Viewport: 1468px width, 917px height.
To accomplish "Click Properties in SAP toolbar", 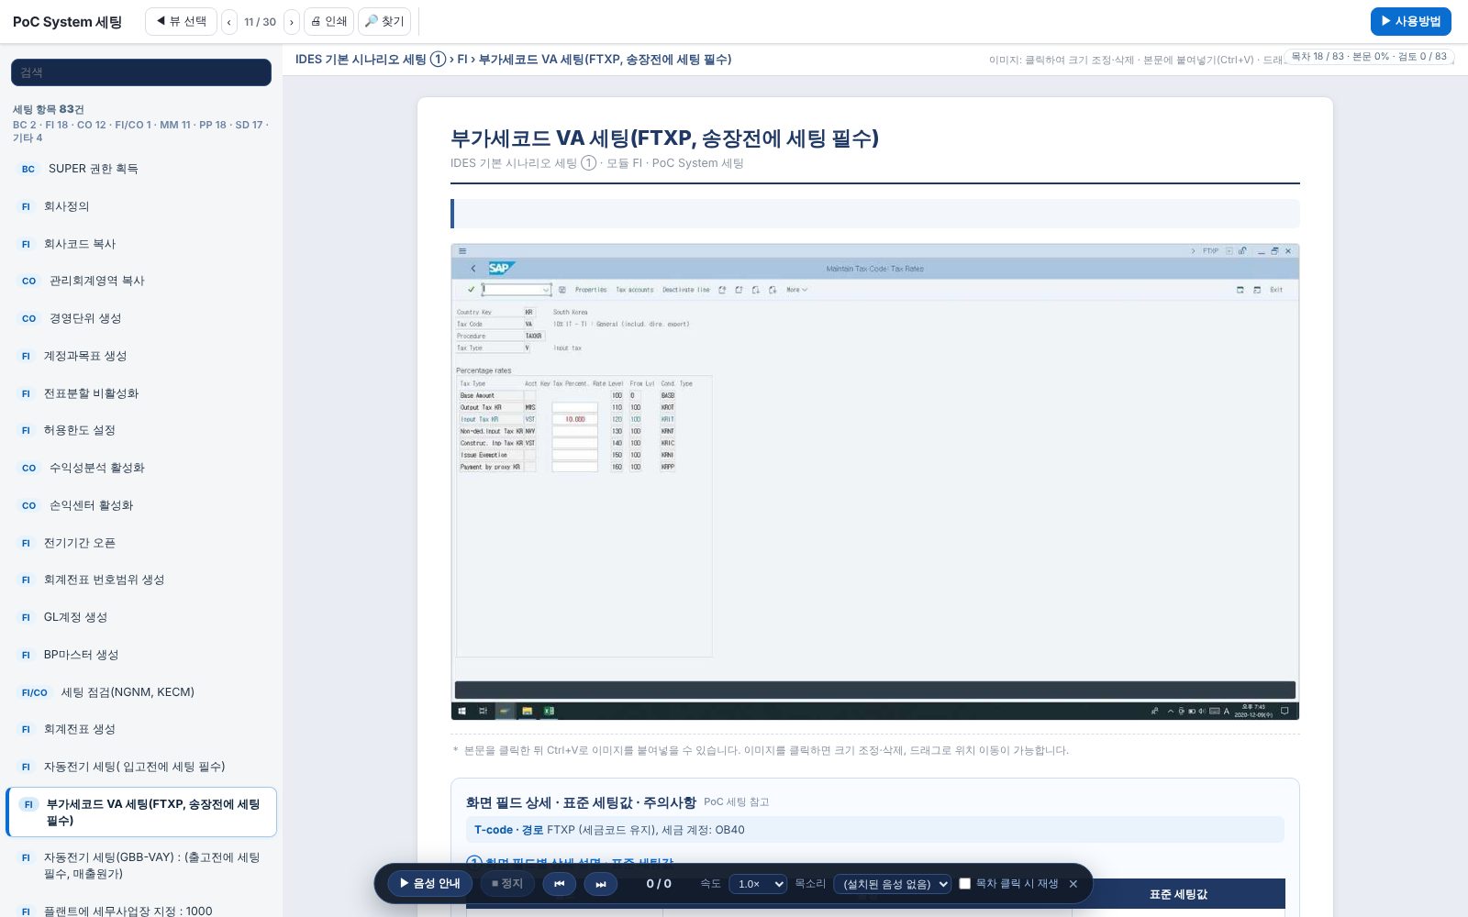I will (x=591, y=290).
